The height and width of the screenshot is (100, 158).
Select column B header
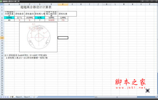[19, 4]
